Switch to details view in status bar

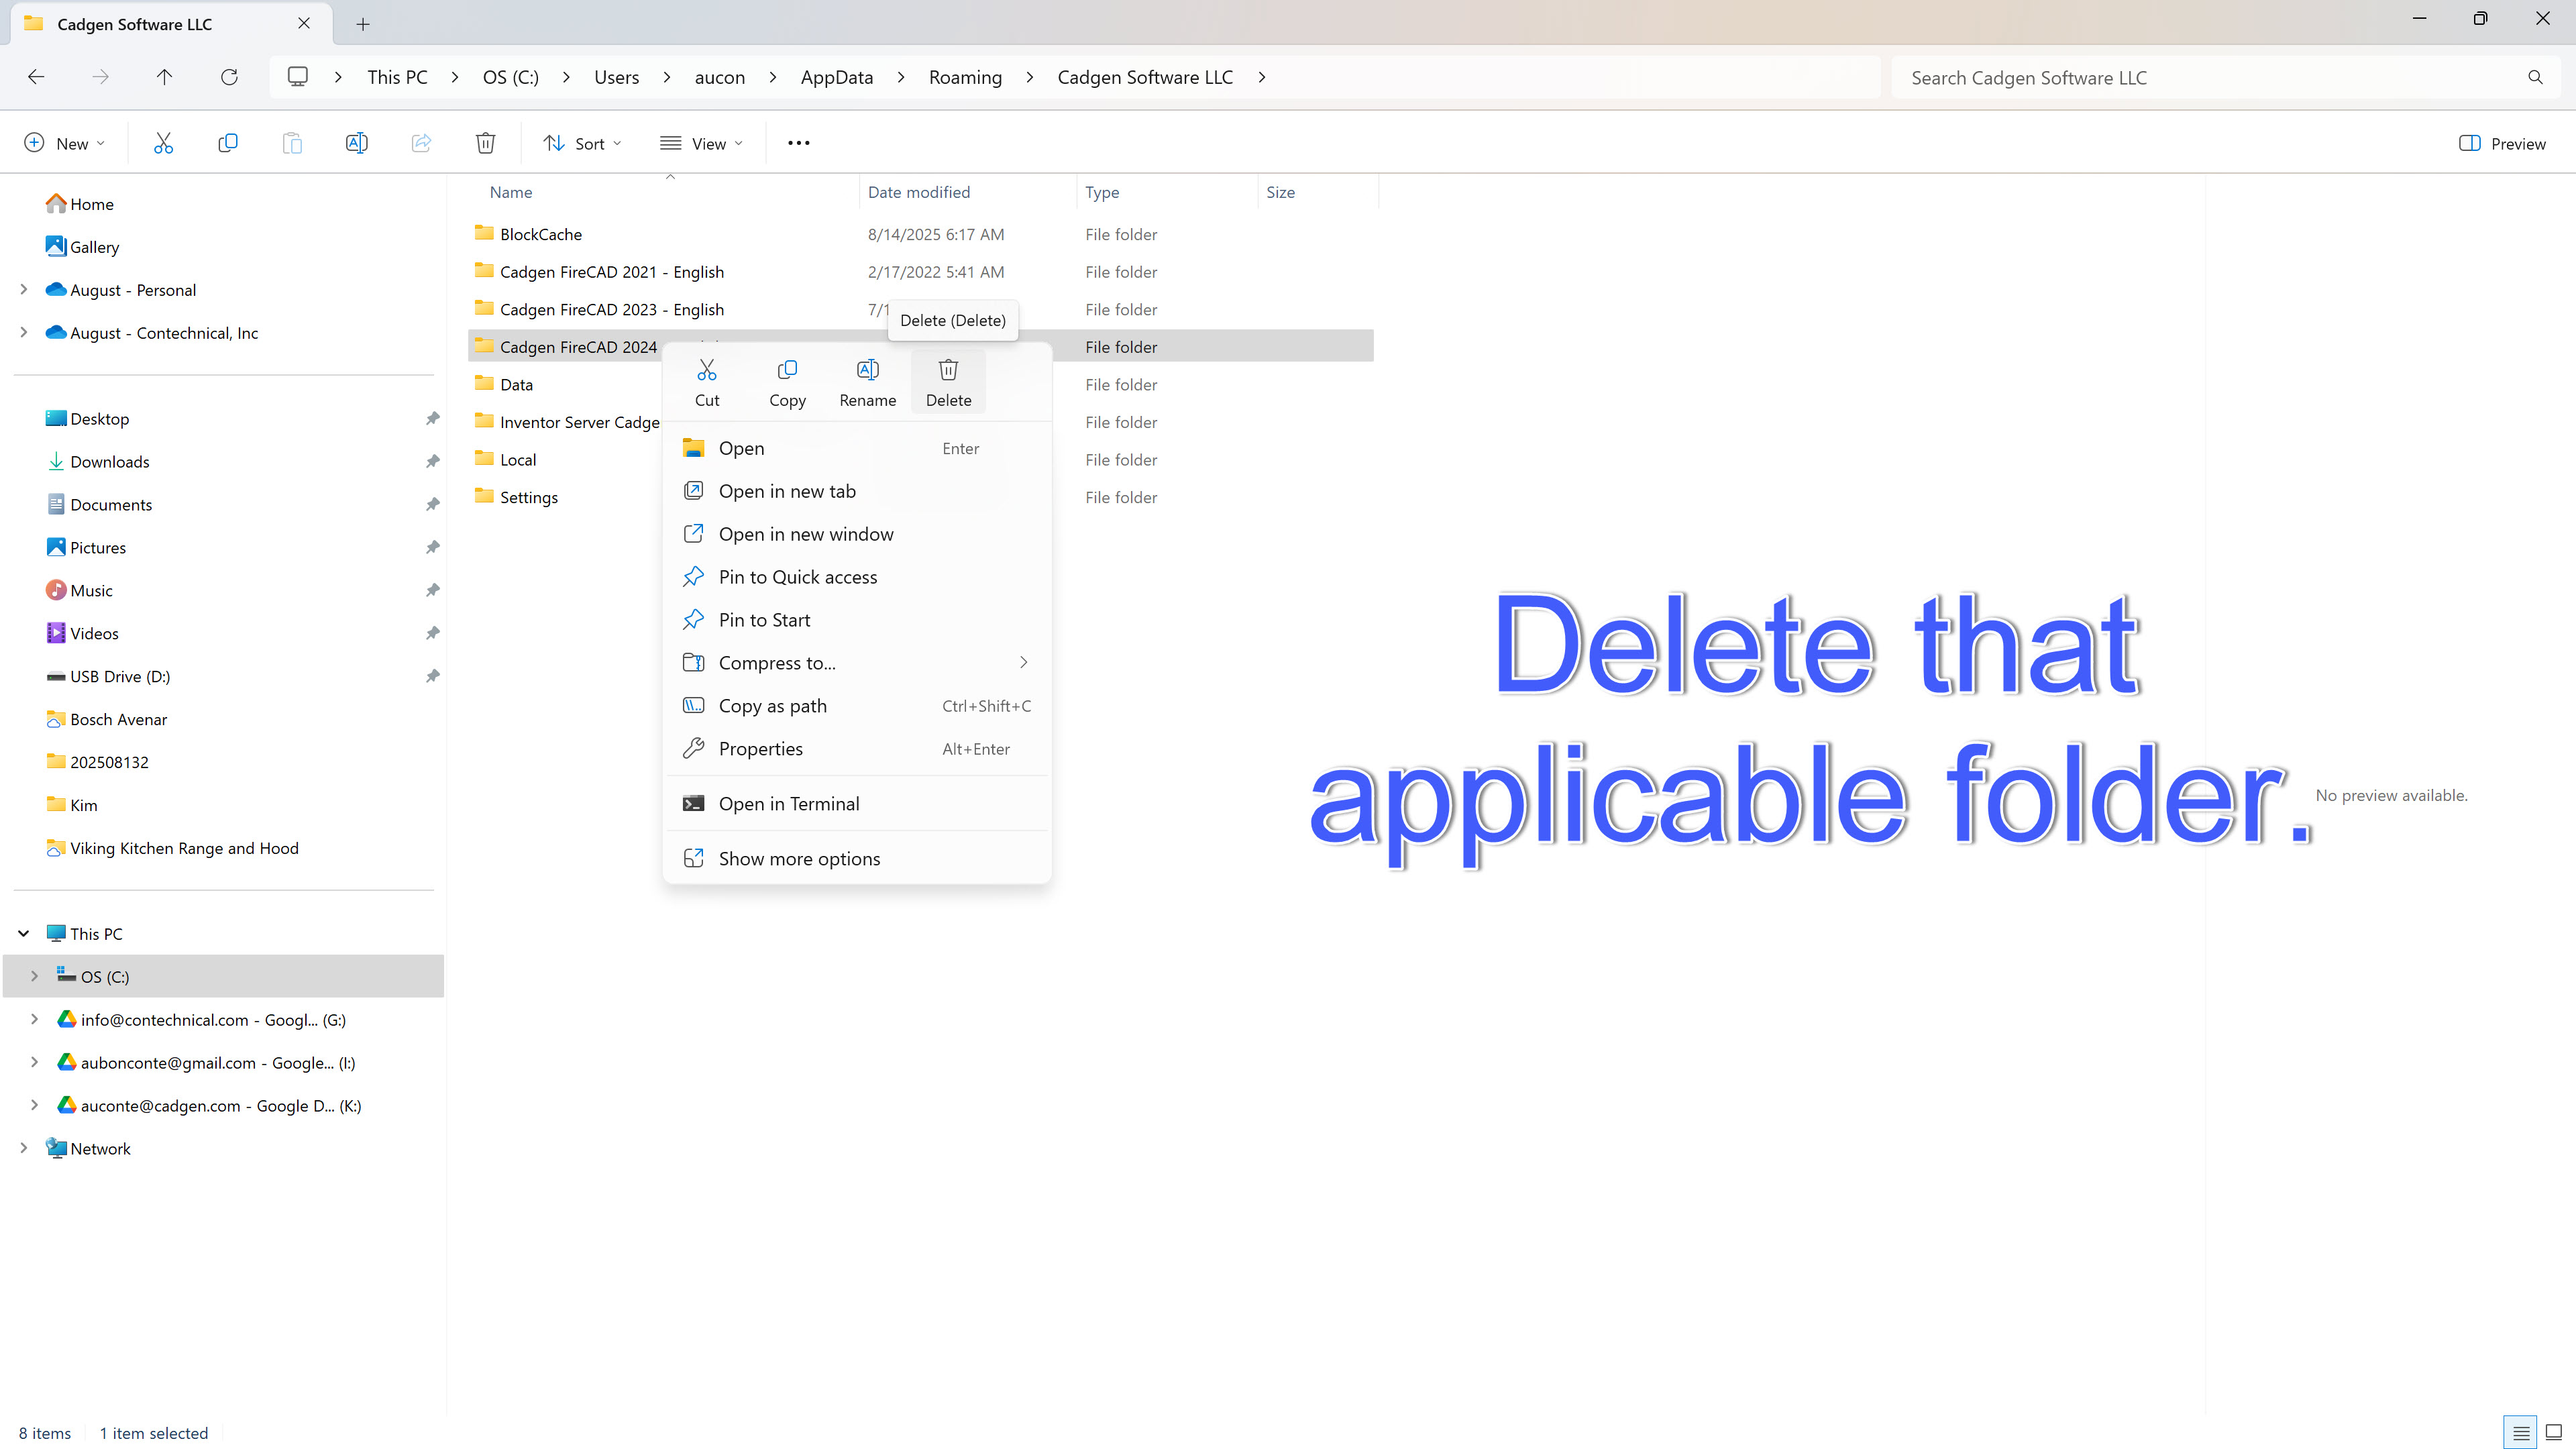pyautogui.click(x=2521, y=1432)
